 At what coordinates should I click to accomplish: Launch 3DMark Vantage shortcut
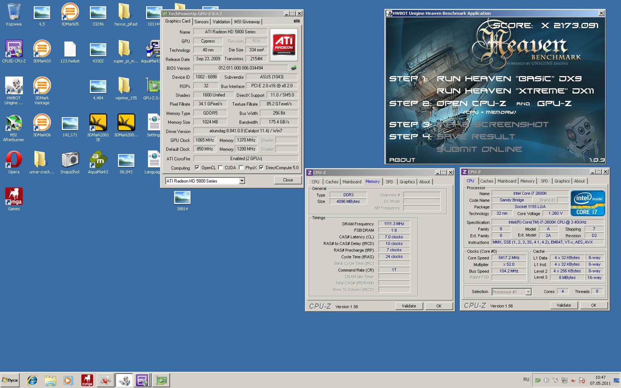tap(42, 91)
